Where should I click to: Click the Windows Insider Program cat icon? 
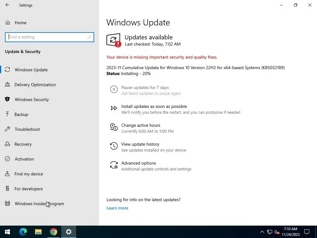pos(7,203)
